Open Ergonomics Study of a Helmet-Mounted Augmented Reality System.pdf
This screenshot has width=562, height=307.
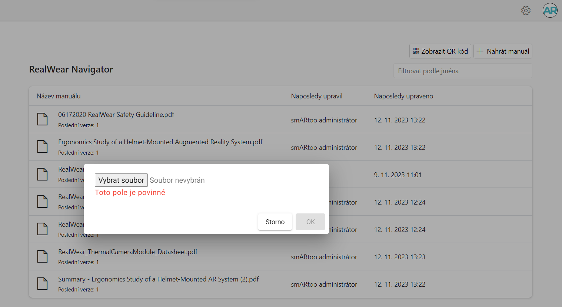coord(160,142)
